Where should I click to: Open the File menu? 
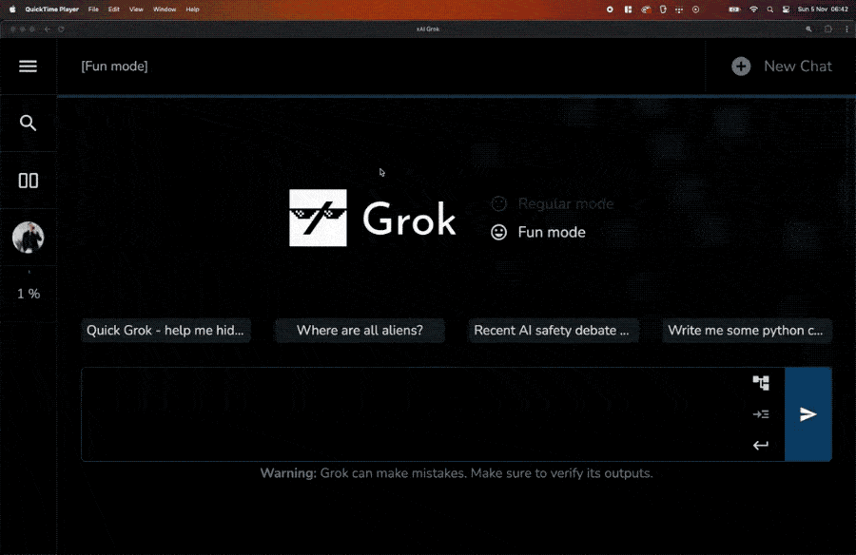[x=93, y=10]
